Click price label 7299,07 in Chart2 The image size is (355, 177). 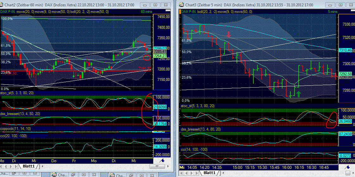pos(160,48)
